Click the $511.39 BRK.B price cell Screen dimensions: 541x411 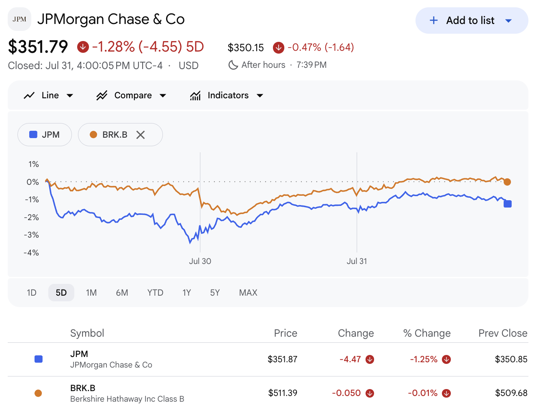(283, 393)
